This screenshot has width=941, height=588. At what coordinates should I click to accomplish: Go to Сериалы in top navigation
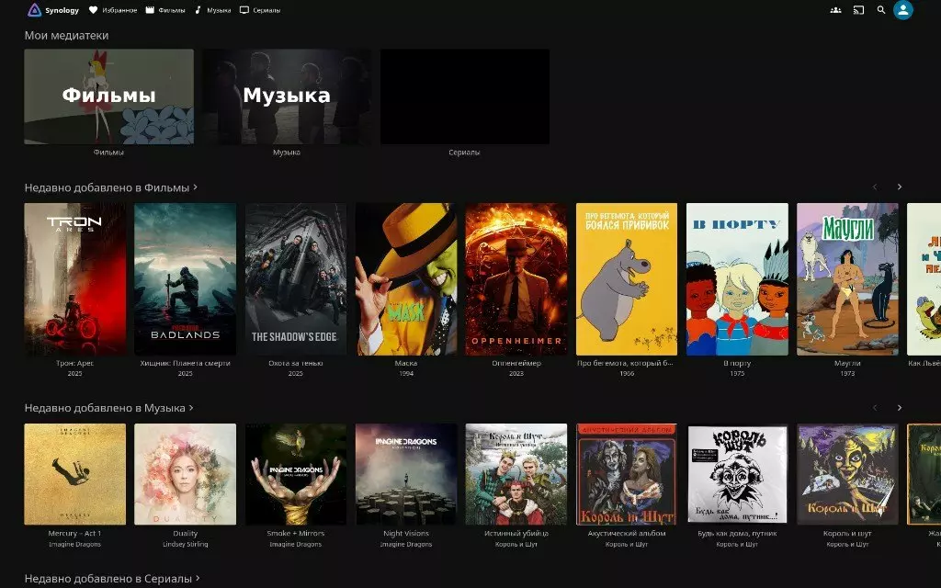pyautogui.click(x=260, y=10)
